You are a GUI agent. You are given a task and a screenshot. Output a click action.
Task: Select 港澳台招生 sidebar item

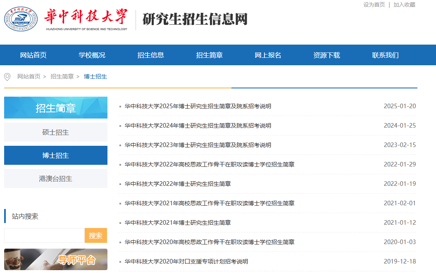point(56,178)
